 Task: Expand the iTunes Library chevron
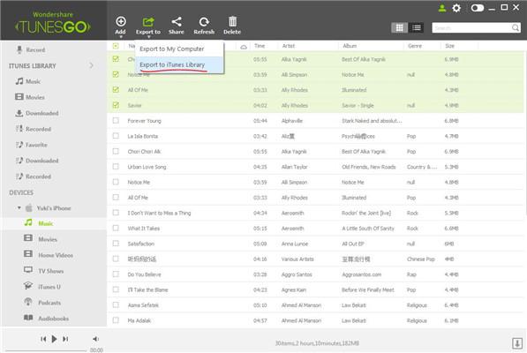91,65
